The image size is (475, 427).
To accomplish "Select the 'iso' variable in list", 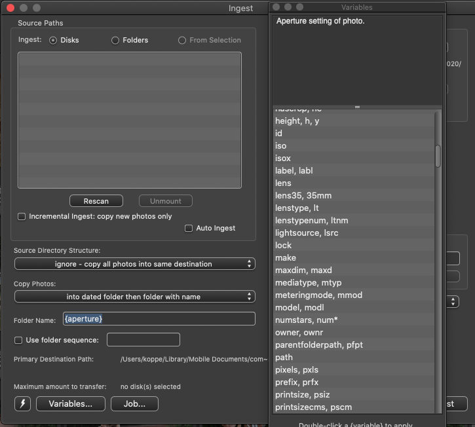I will point(280,145).
